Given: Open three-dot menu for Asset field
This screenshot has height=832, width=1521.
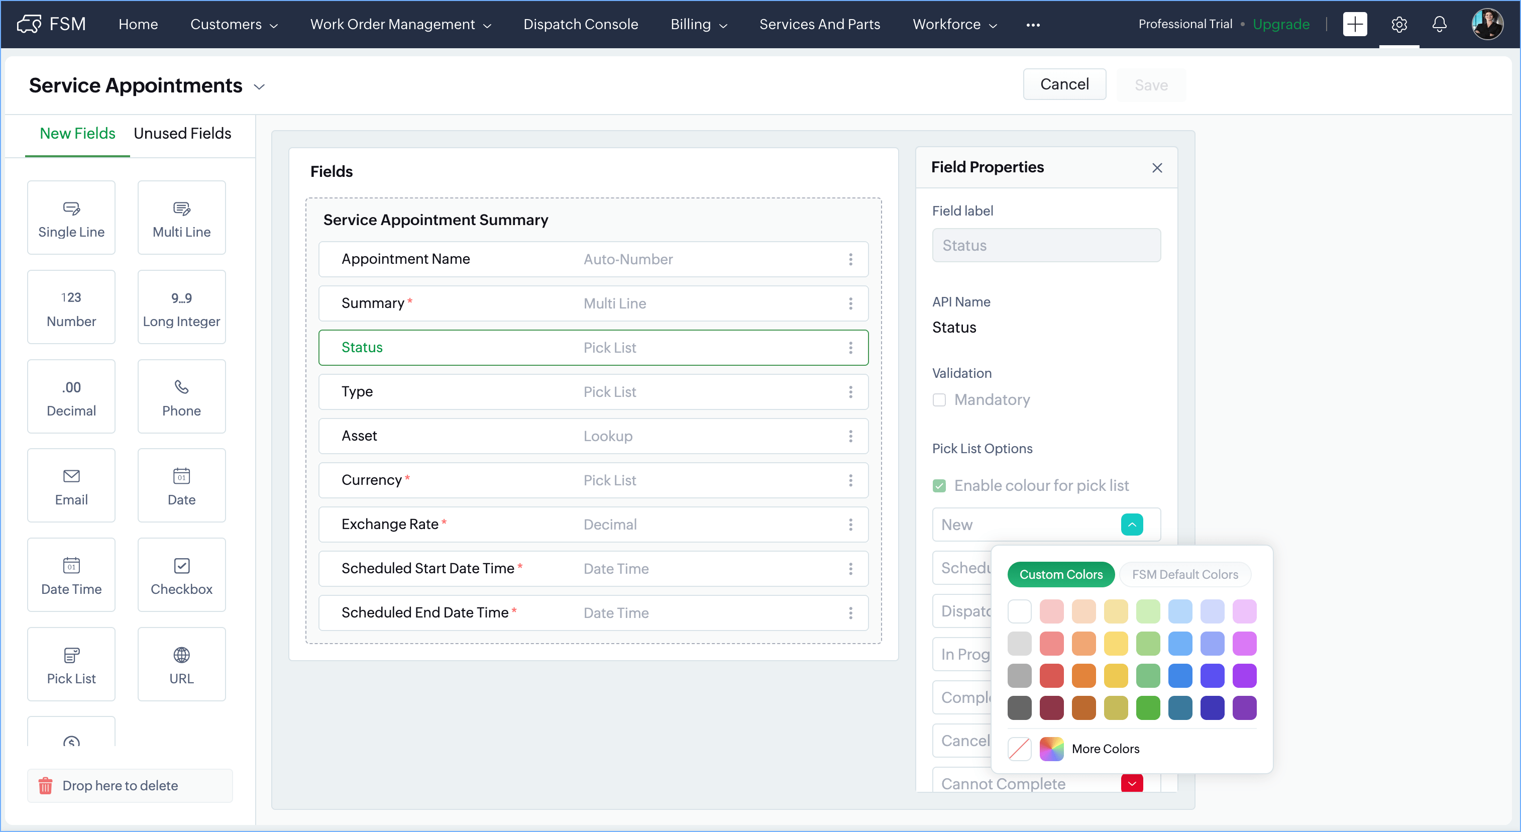Looking at the screenshot, I should 850,436.
